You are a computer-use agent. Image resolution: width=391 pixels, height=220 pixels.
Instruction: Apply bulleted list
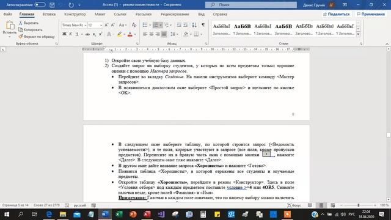coord(145,25)
